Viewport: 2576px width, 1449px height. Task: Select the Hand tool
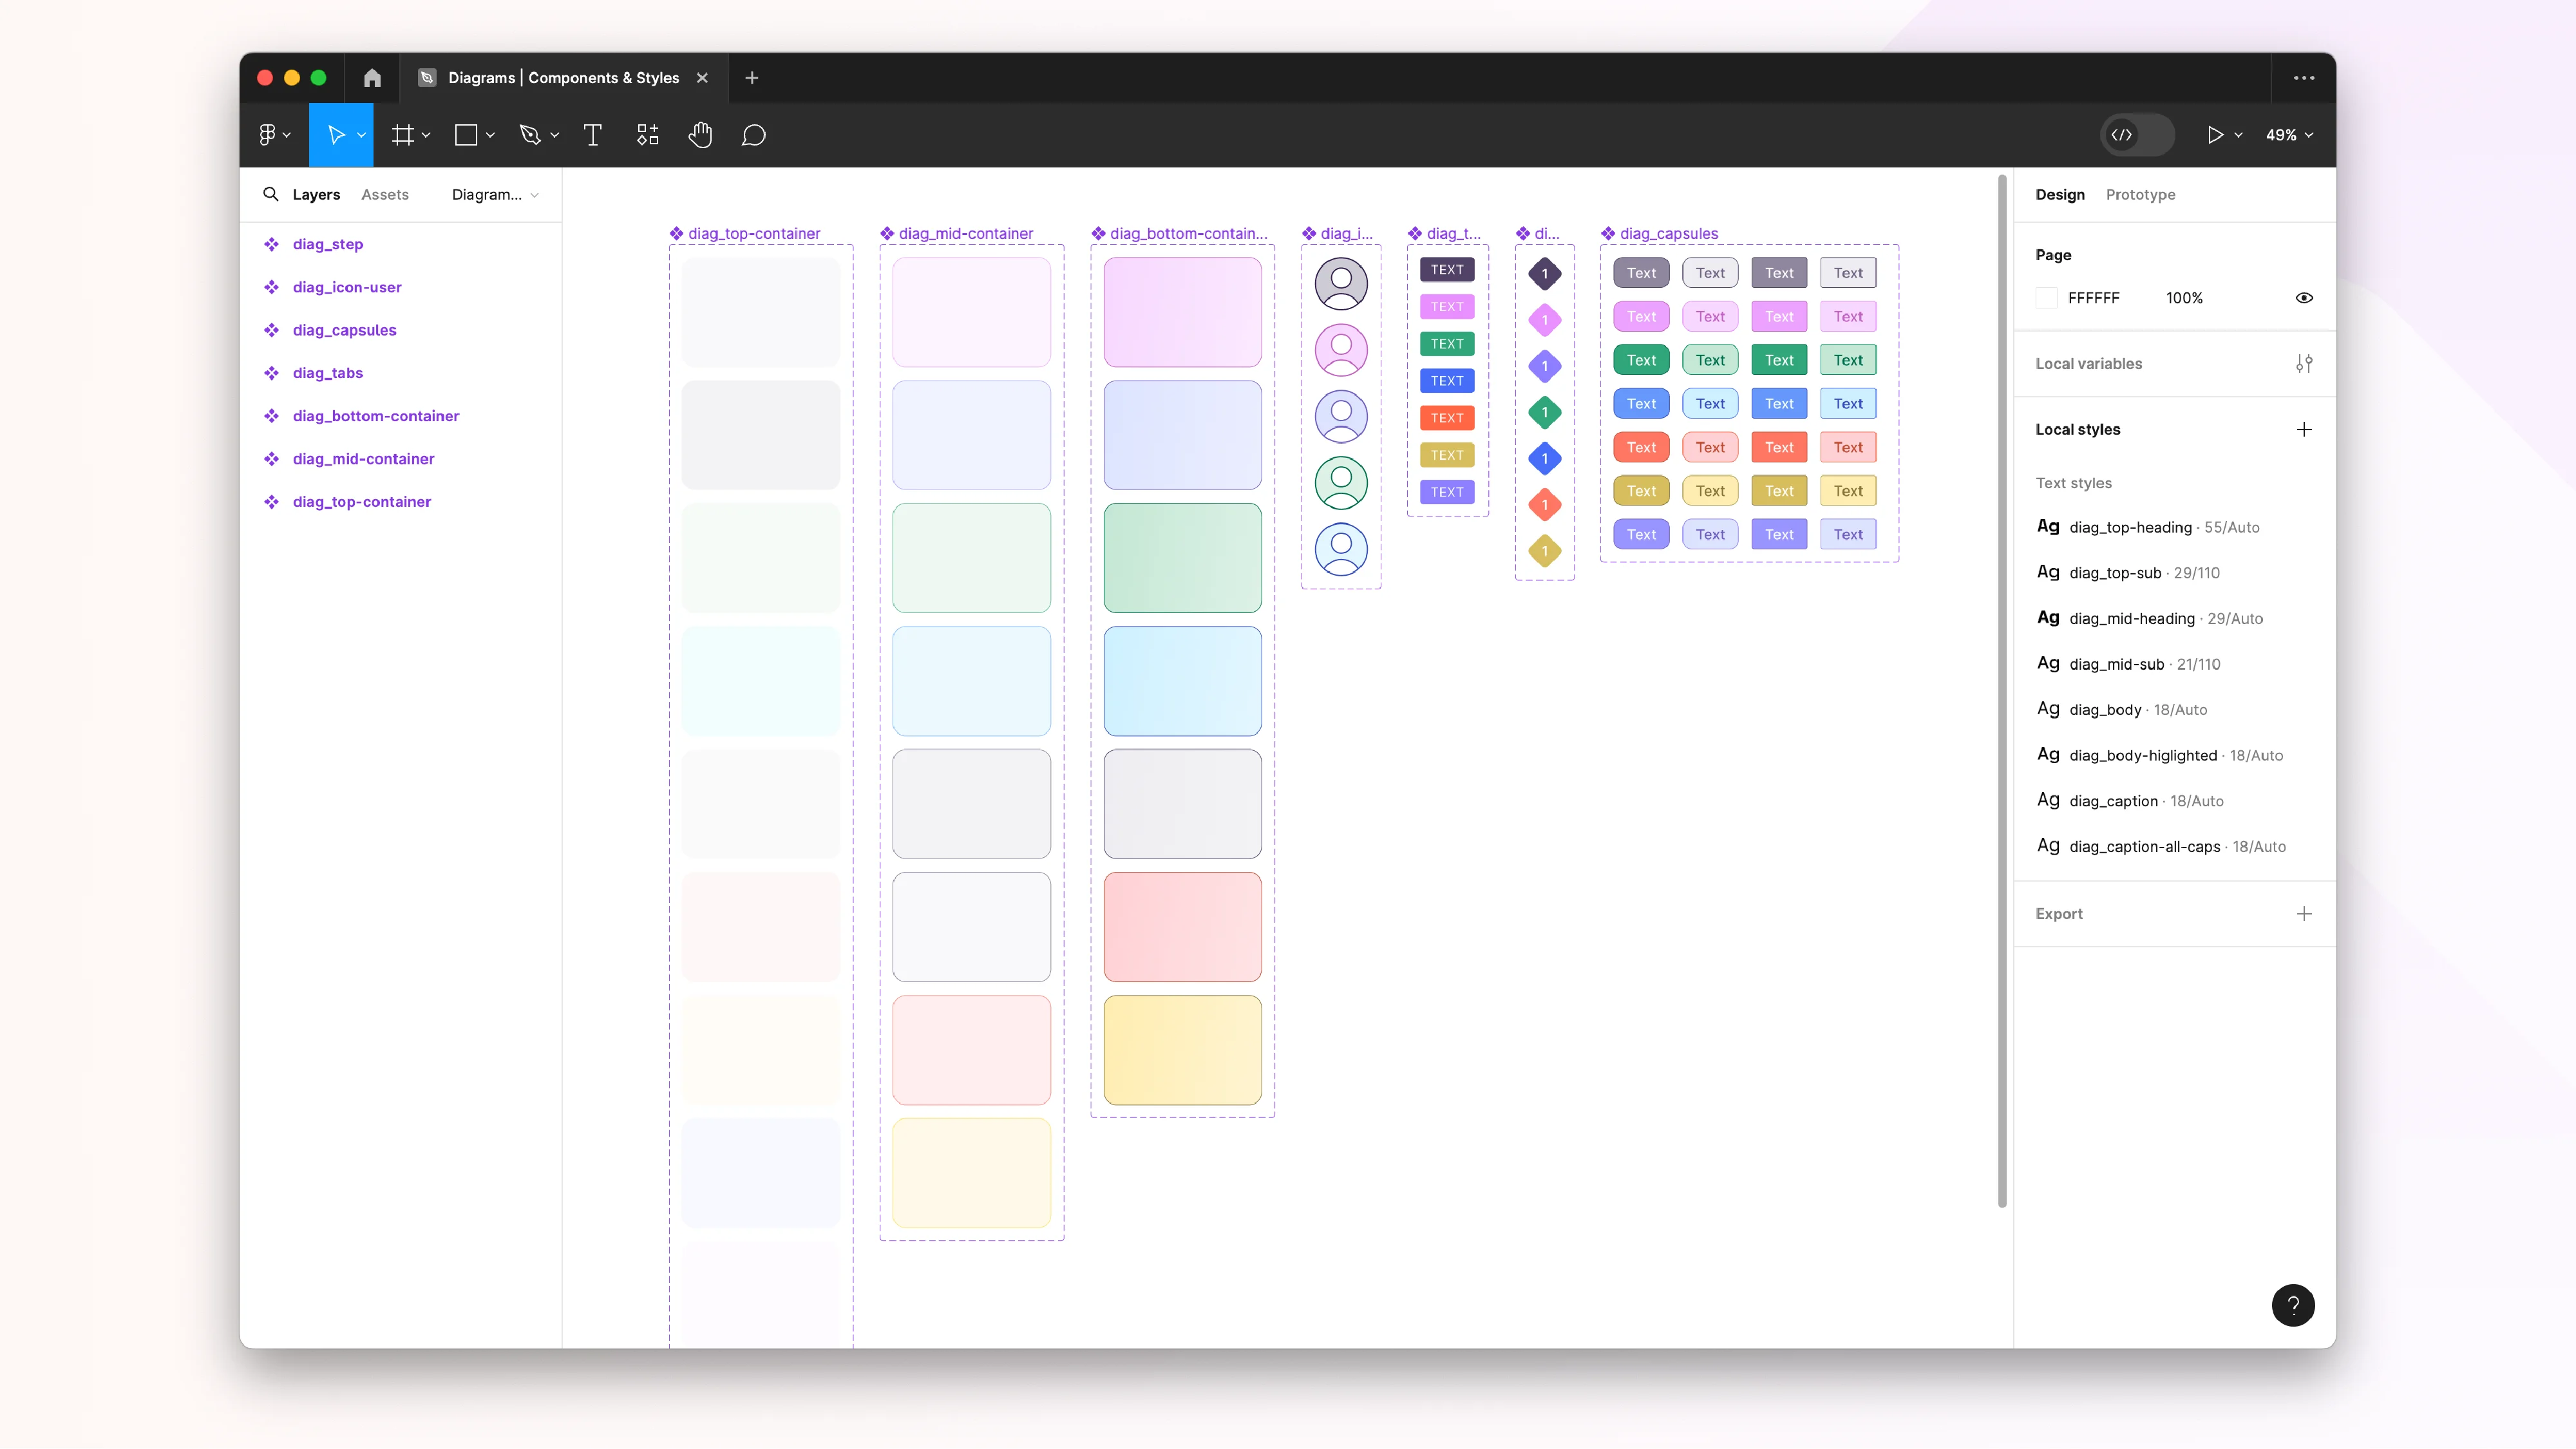coord(700,135)
